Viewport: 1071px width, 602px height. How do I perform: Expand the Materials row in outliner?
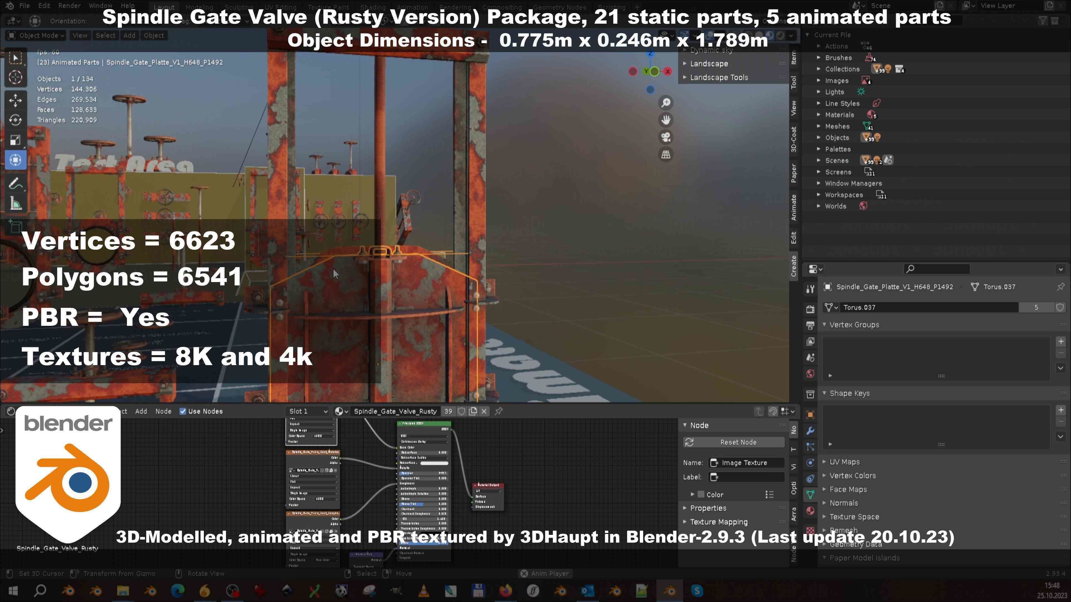pos(819,115)
